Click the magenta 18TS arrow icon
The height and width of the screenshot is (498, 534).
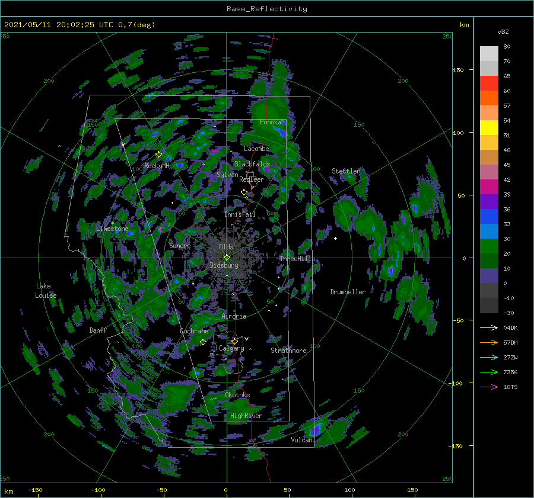tap(489, 387)
